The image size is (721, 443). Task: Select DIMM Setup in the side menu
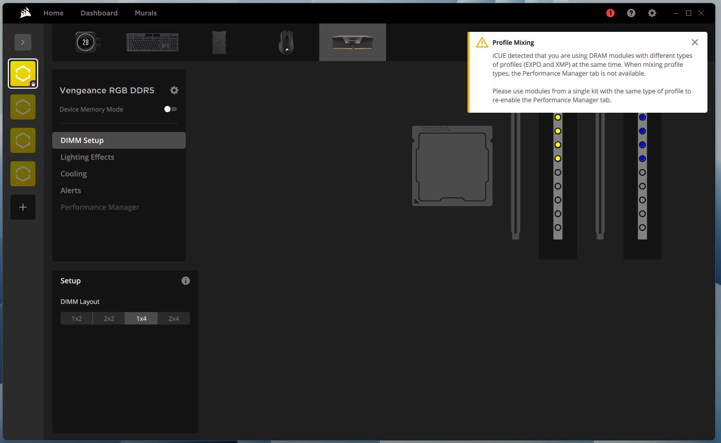(119, 140)
